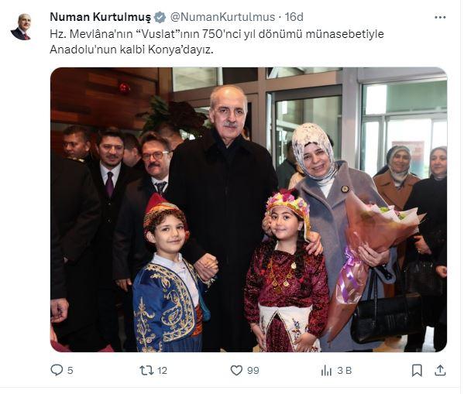Viewport: 464px width, 394px height.
Task: Click the 16d timestamp link
Action: click(294, 17)
